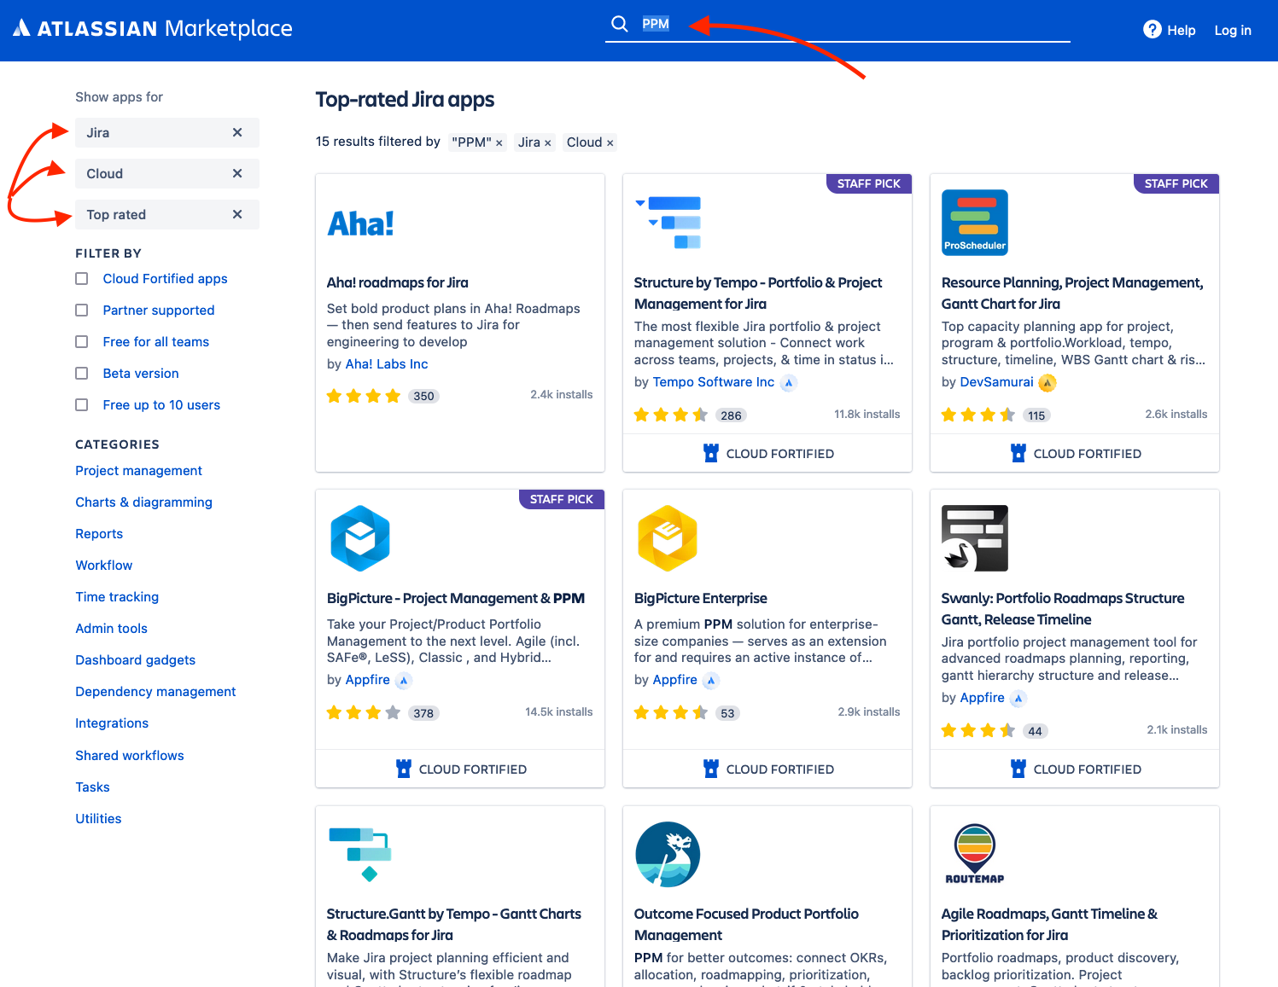Check the Free for all teams filter
This screenshot has width=1278, height=987.
tap(81, 341)
